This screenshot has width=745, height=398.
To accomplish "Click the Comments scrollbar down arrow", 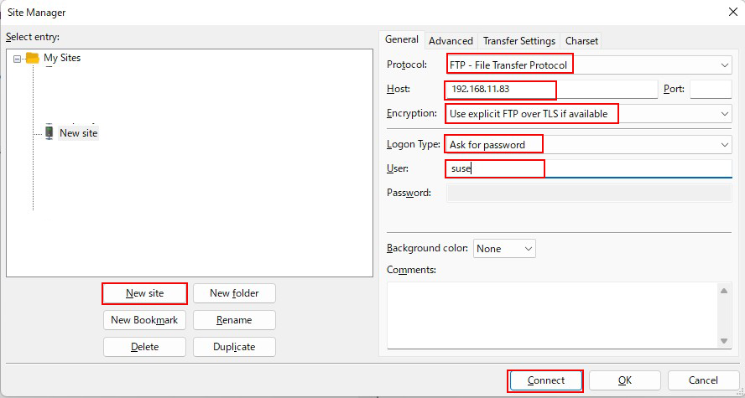I will coord(724,340).
